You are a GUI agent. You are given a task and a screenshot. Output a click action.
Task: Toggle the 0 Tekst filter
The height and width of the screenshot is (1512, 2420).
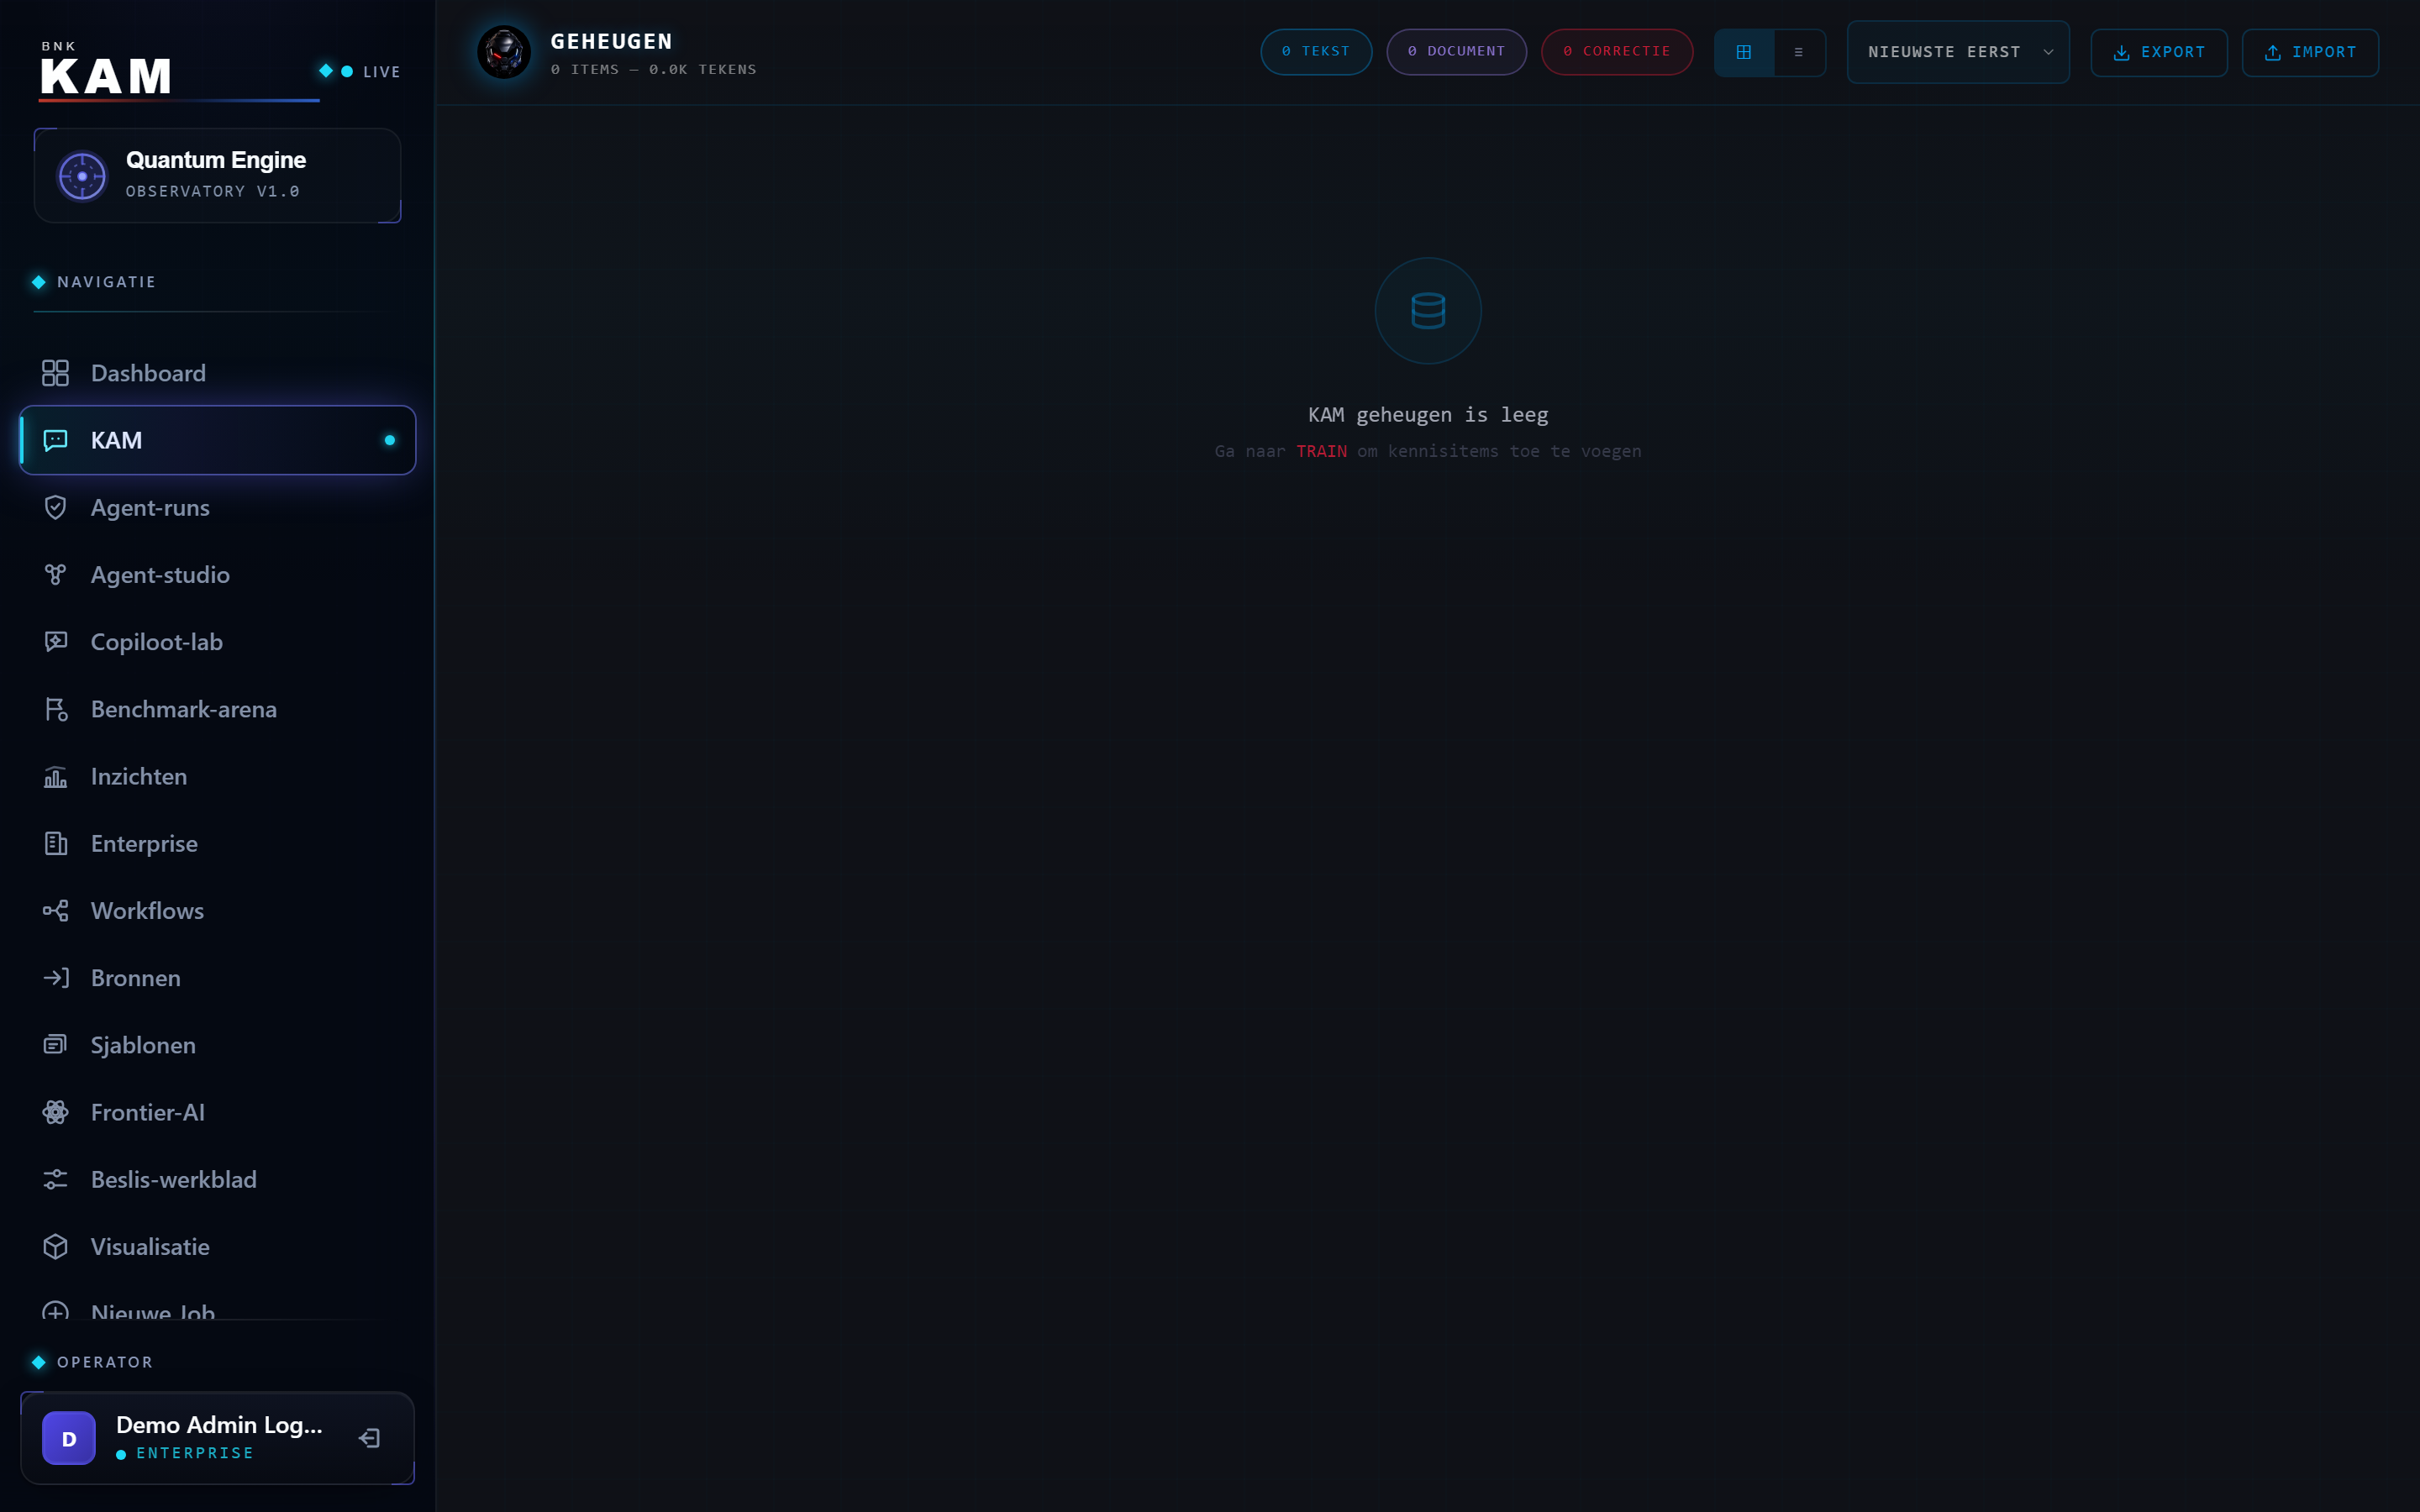pos(1315,52)
